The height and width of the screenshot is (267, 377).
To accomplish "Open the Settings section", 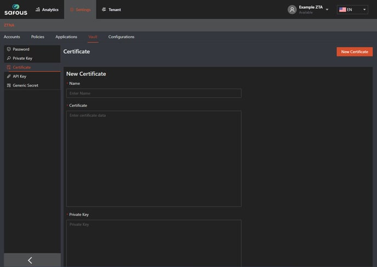I will point(80,10).
